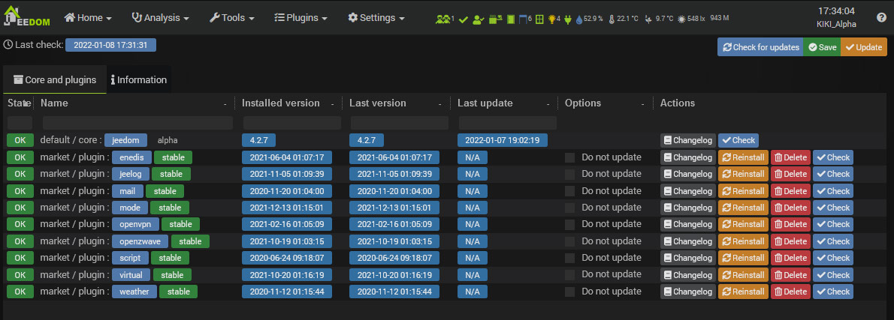Image resolution: width=894 pixels, height=320 pixels.
Task: Toggle Do not update for script plugin
Action: 569,258
